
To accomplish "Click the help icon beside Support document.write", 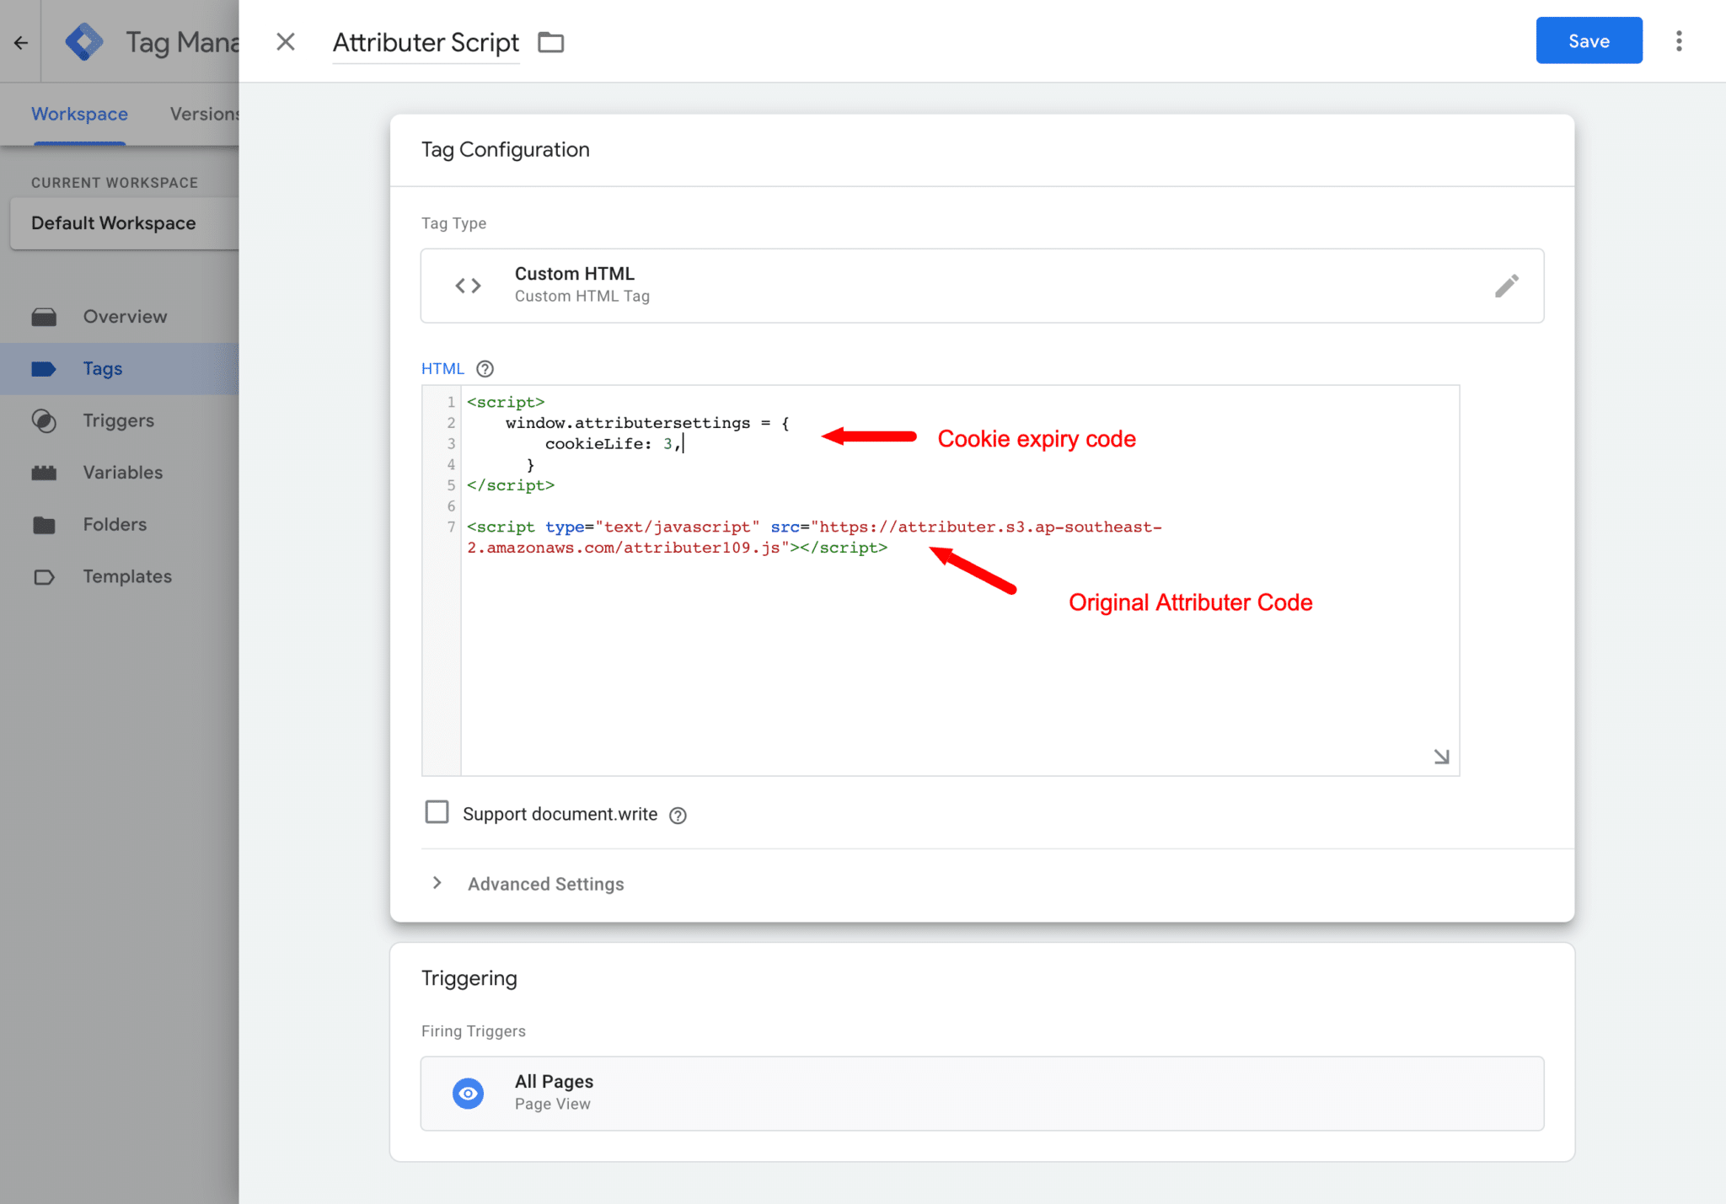I will [678, 814].
